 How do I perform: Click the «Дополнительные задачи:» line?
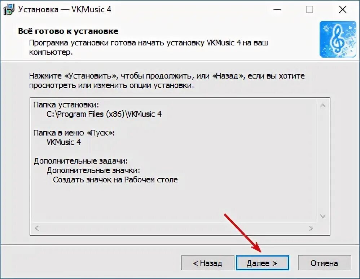pyautogui.click(x=81, y=161)
